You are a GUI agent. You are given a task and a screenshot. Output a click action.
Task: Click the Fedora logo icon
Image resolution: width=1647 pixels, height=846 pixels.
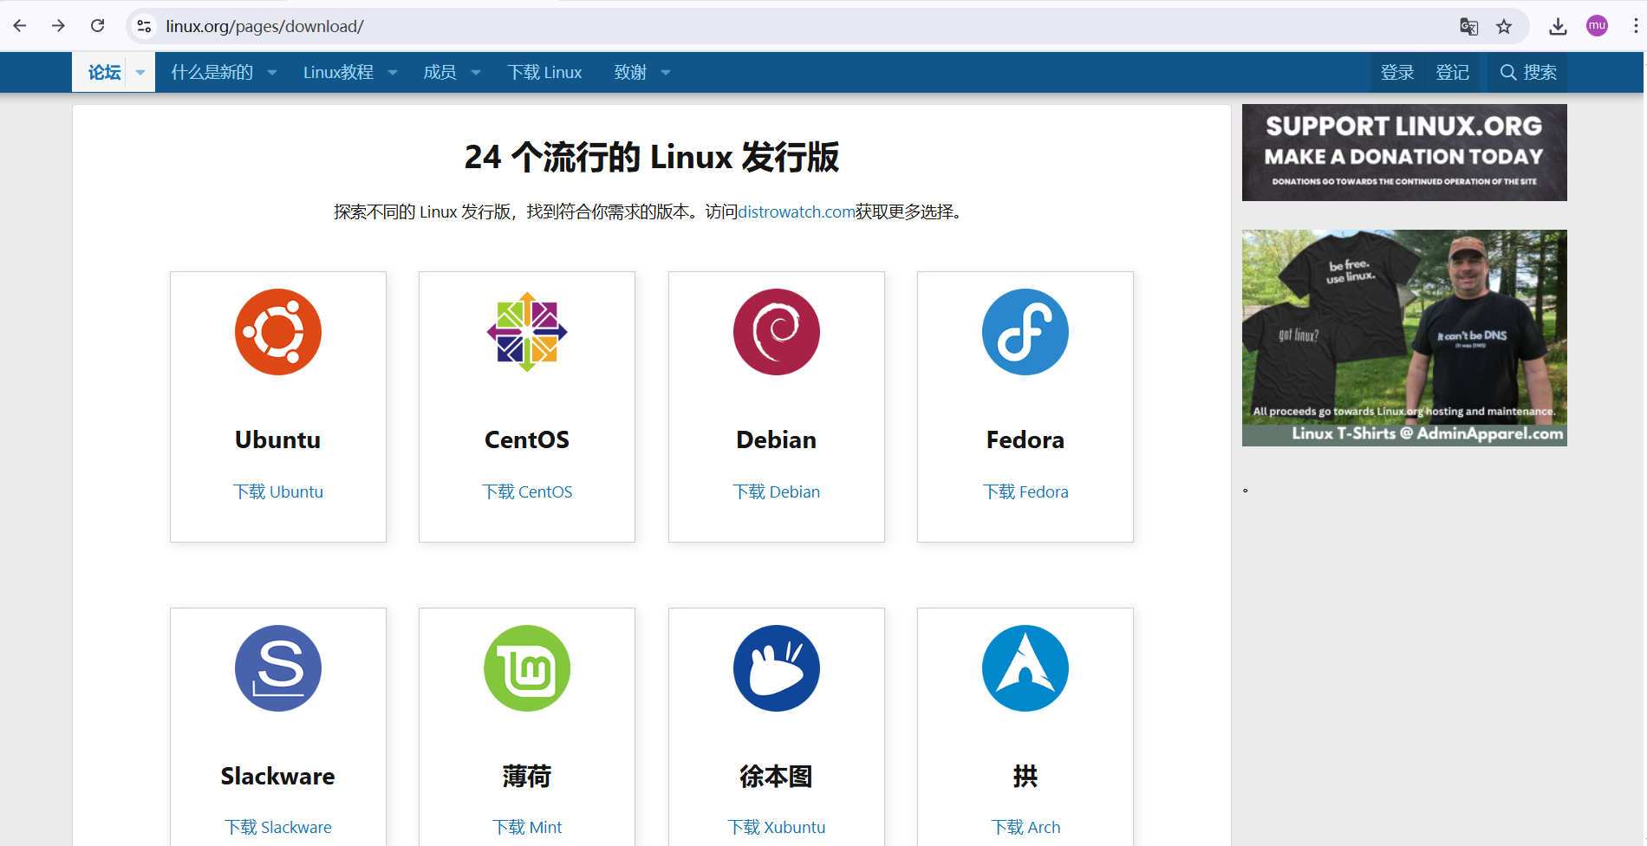click(1025, 332)
